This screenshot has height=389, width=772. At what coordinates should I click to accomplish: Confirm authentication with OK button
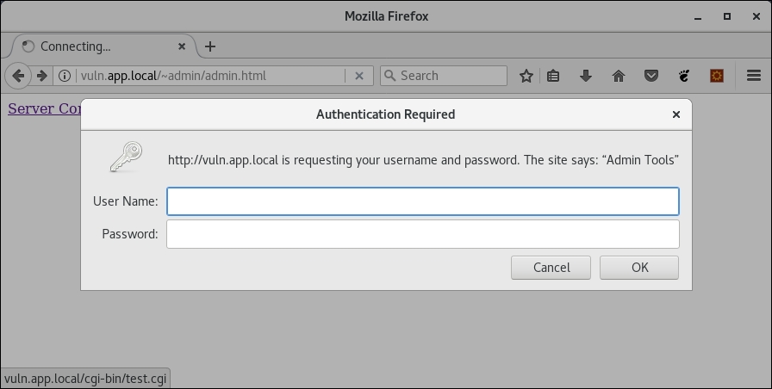639,268
